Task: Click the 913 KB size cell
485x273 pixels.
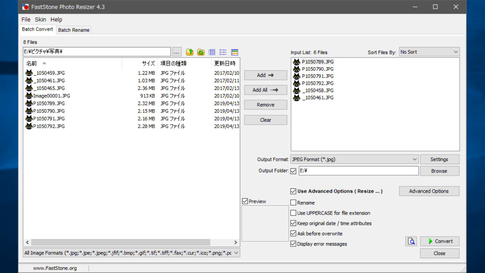Action: [147, 96]
